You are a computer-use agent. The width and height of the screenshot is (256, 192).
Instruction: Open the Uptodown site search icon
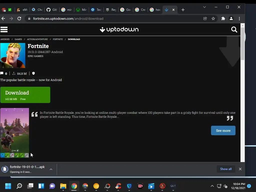[234, 29]
